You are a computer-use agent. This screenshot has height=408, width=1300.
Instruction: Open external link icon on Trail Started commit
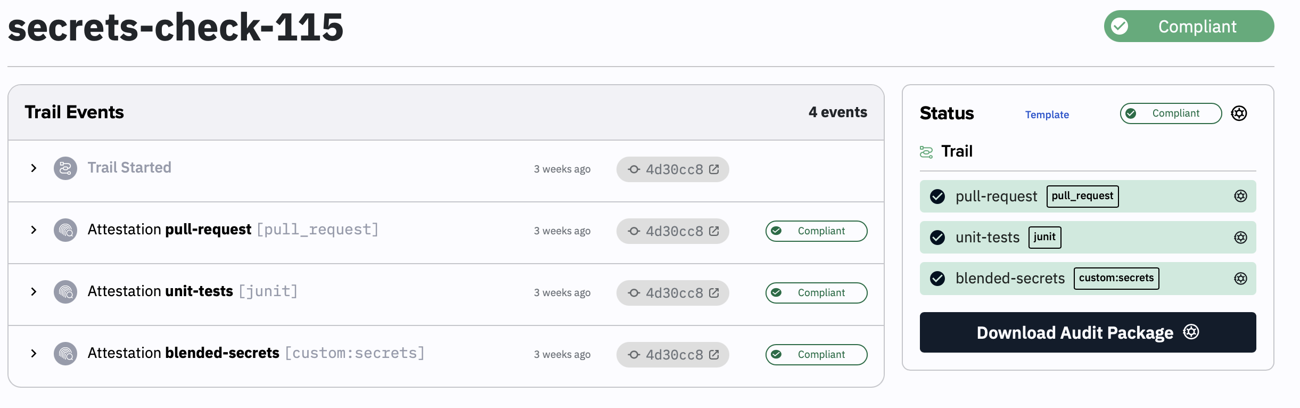(x=714, y=169)
